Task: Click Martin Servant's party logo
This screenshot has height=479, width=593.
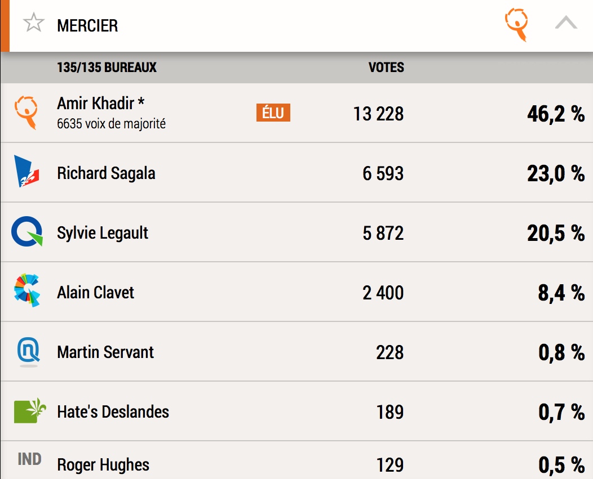Action: [27, 352]
